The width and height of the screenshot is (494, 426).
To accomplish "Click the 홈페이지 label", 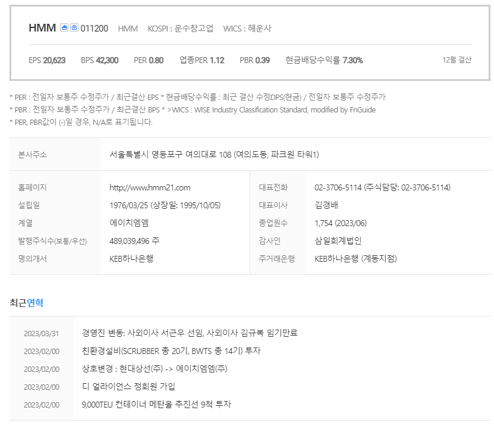I will (x=33, y=187).
